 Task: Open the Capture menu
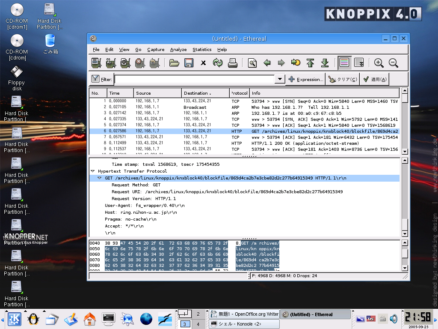(x=156, y=50)
